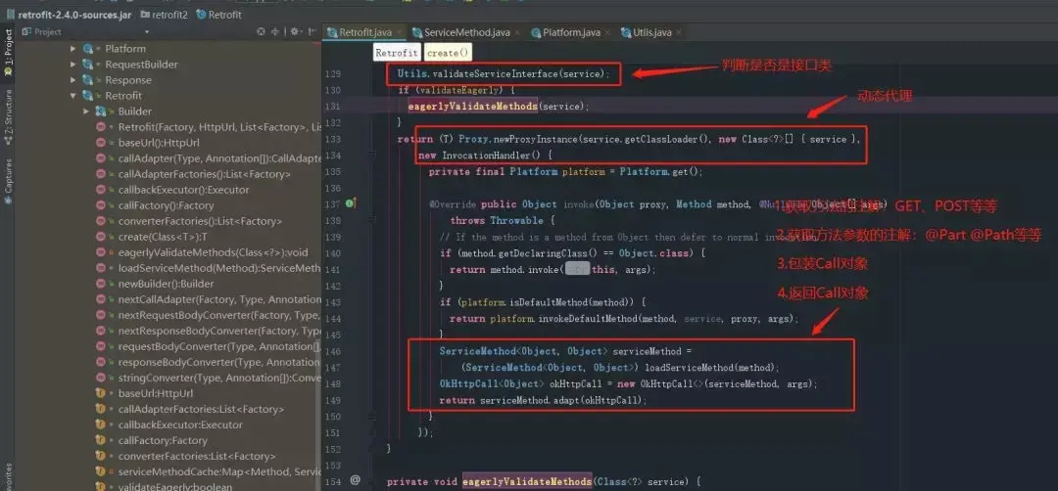Select create(Class<T>):T in project tree
The width and height of the screenshot is (1058, 491).
pos(163,237)
